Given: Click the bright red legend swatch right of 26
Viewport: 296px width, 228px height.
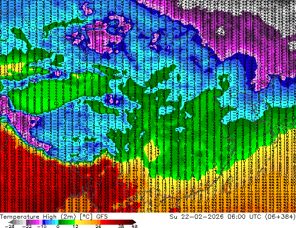Looking at the screenshot, I should (102, 222).
